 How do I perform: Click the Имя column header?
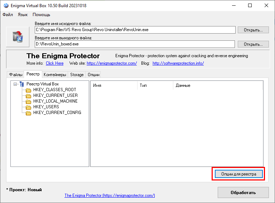pos(114,85)
